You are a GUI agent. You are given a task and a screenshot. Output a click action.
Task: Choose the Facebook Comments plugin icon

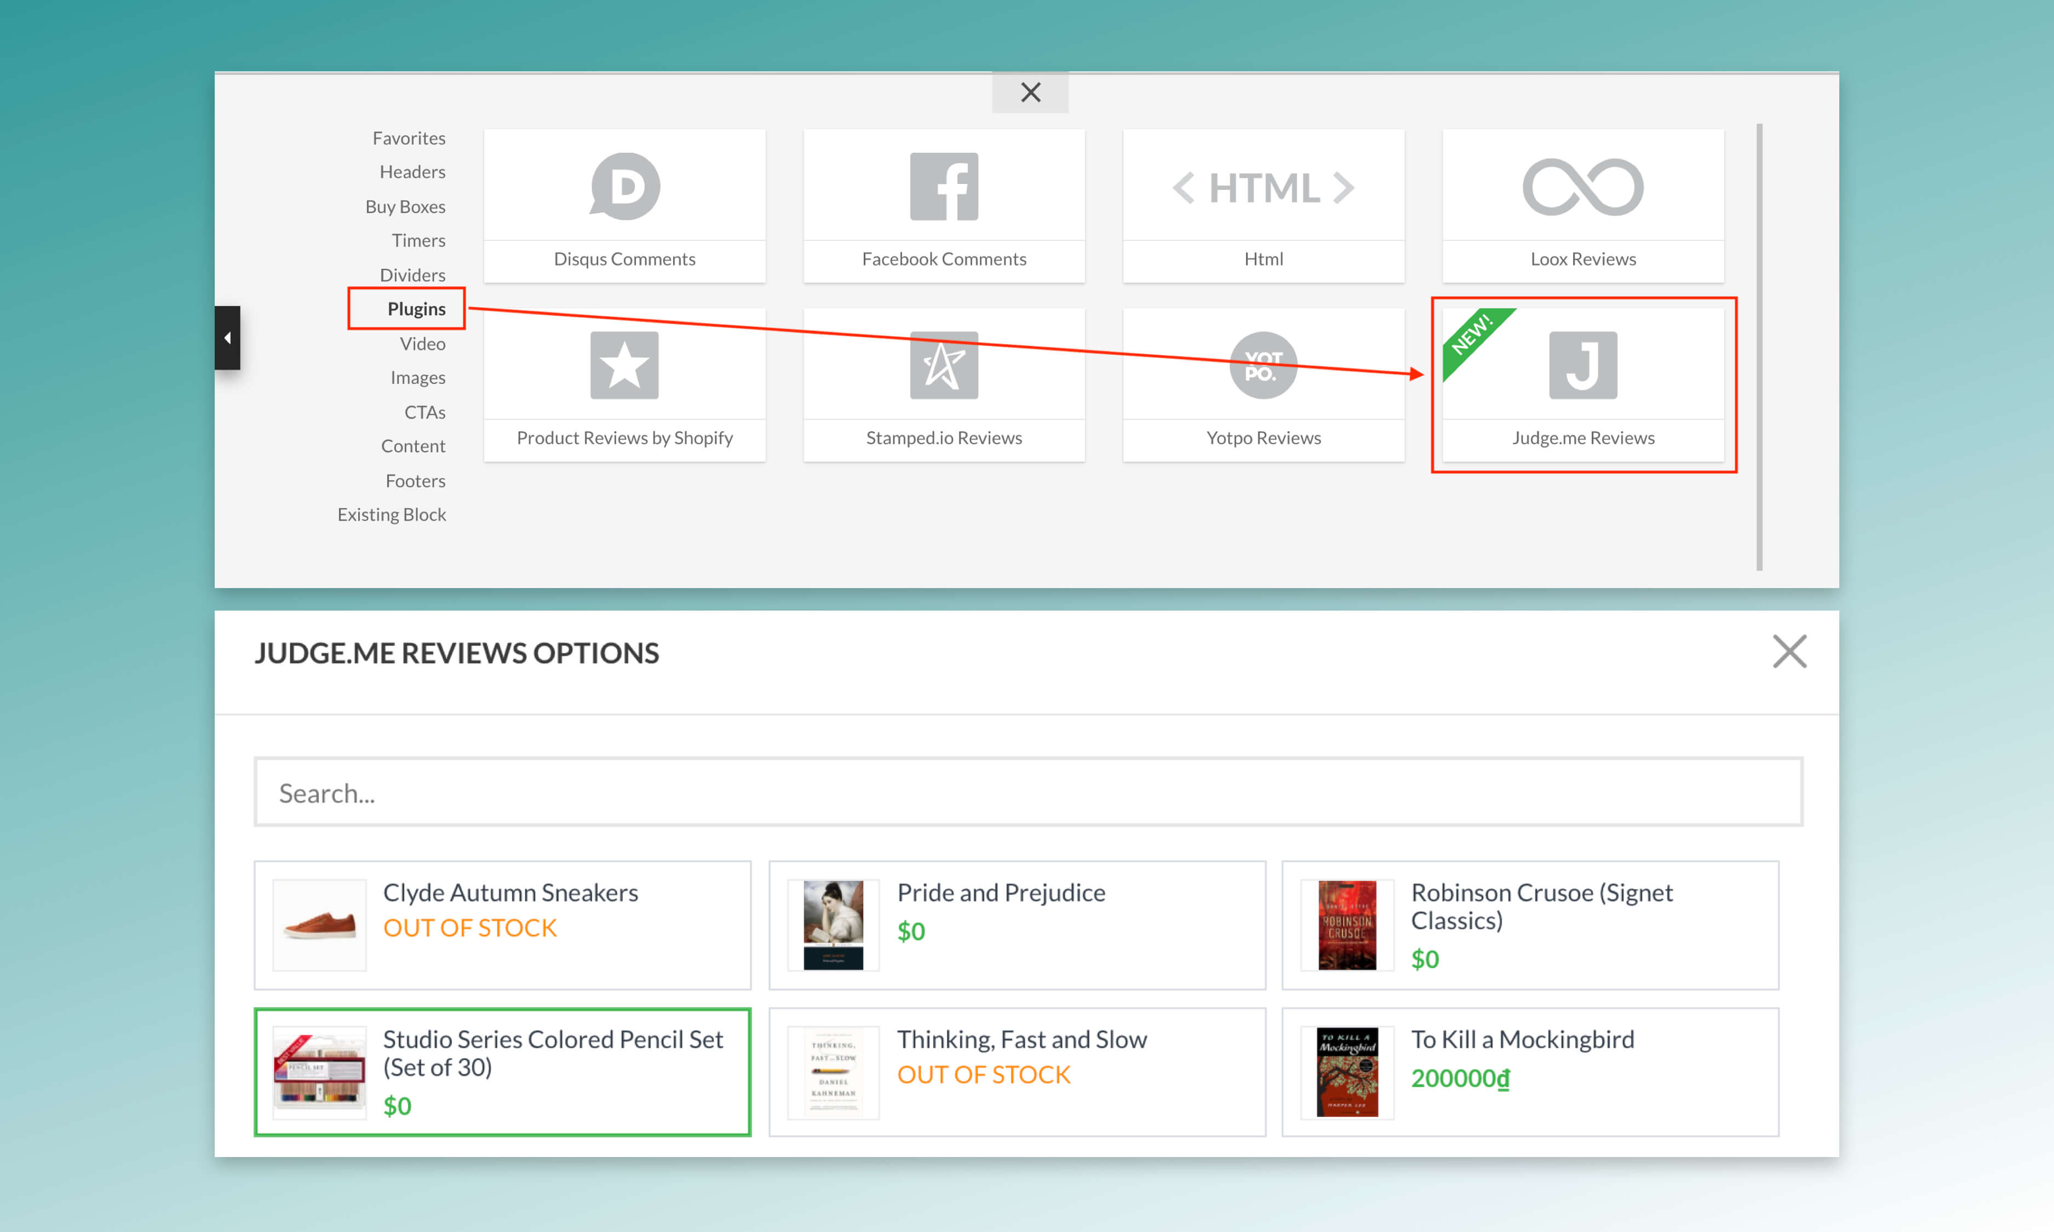[944, 187]
